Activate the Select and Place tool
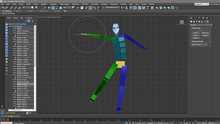 coord(61,8)
